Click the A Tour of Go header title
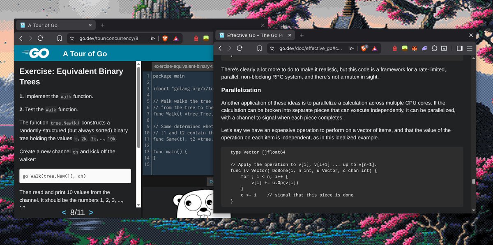The width and height of the screenshot is (493, 245). click(85, 54)
